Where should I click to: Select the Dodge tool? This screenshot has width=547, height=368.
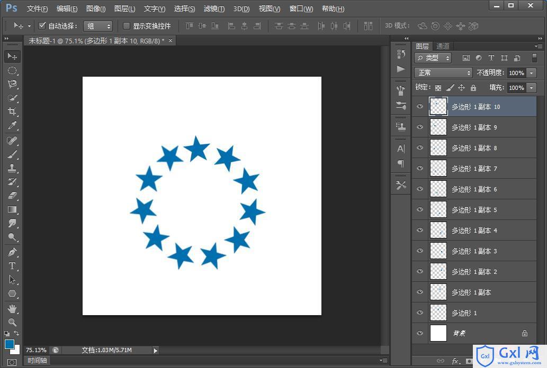point(12,237)
